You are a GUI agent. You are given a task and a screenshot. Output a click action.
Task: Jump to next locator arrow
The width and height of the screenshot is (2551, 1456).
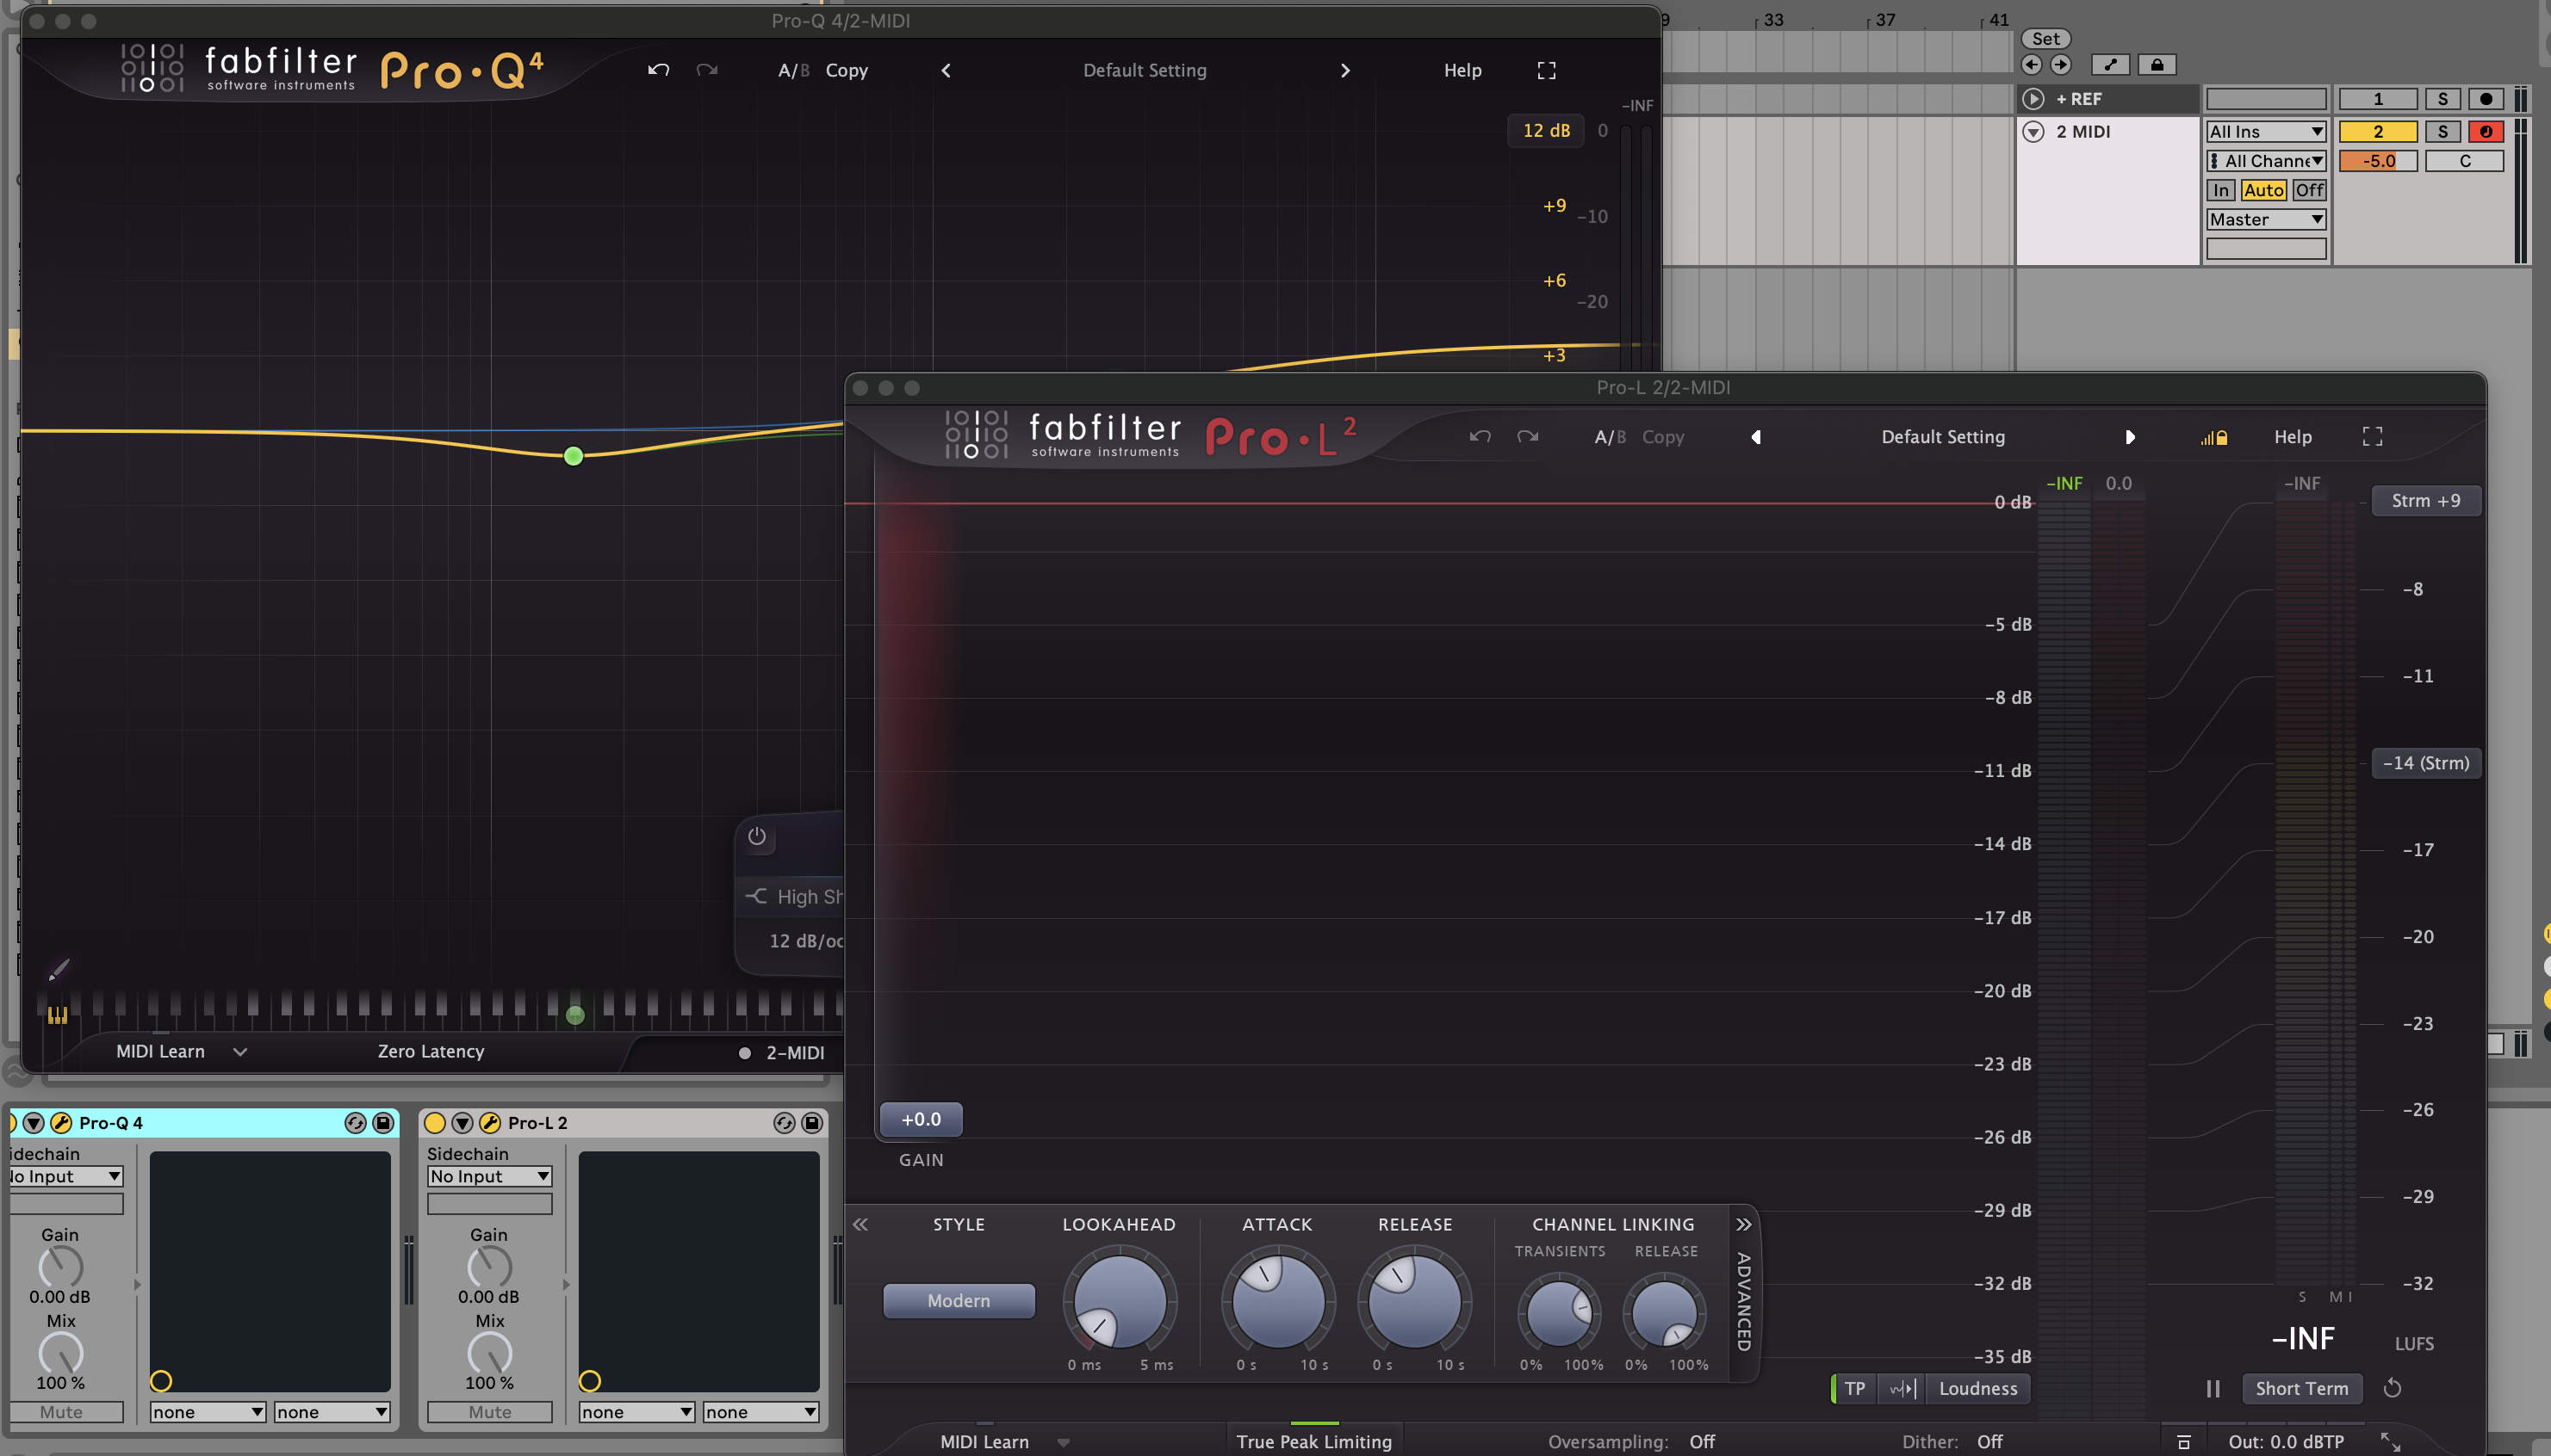(x=2061, y=65)
